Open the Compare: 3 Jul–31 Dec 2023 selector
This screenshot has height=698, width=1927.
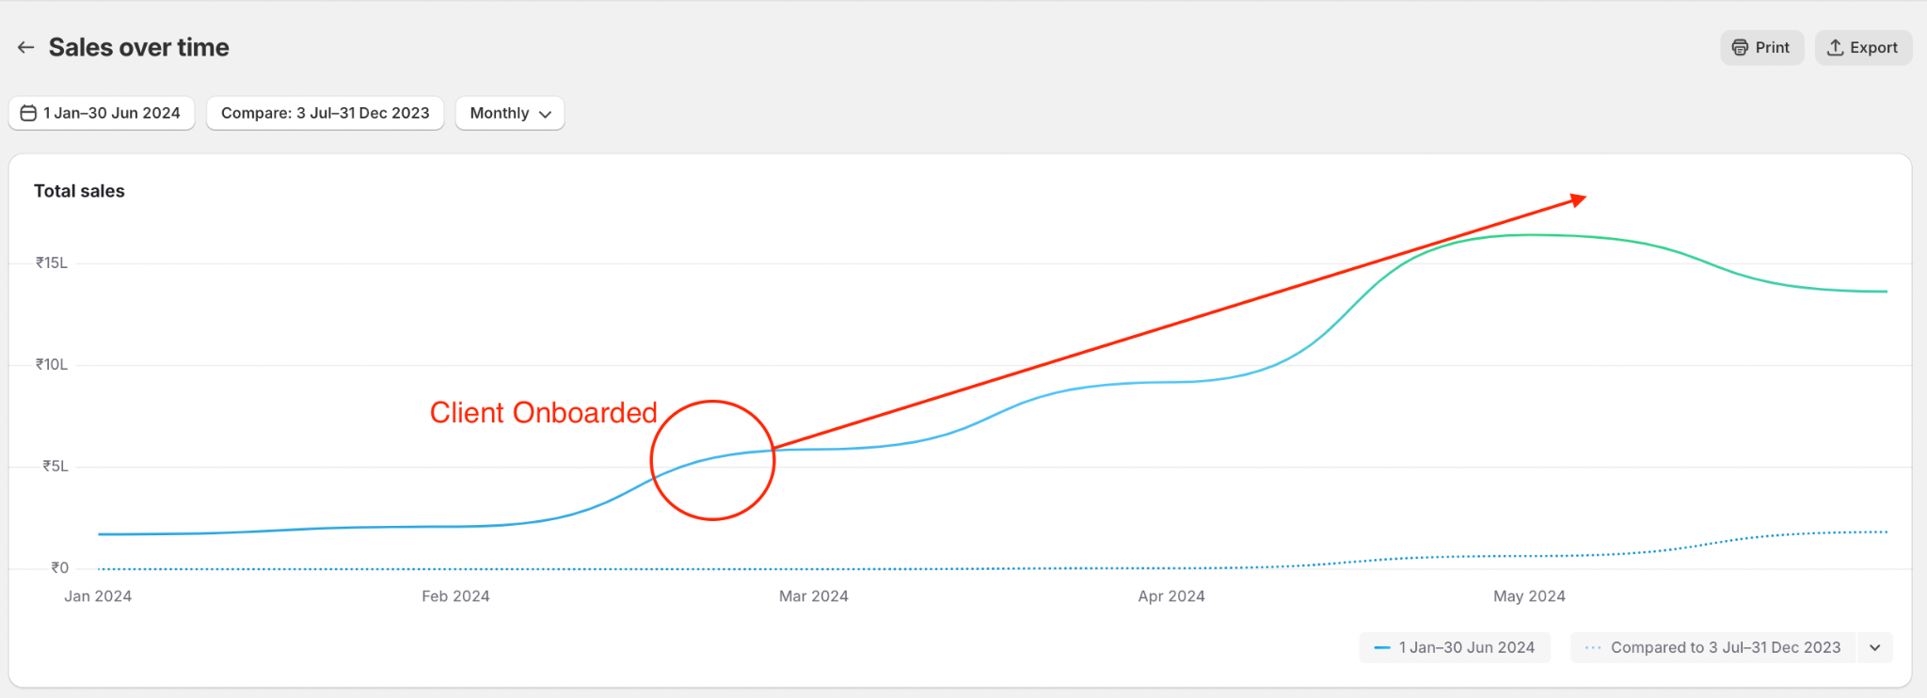coord(325,113)
